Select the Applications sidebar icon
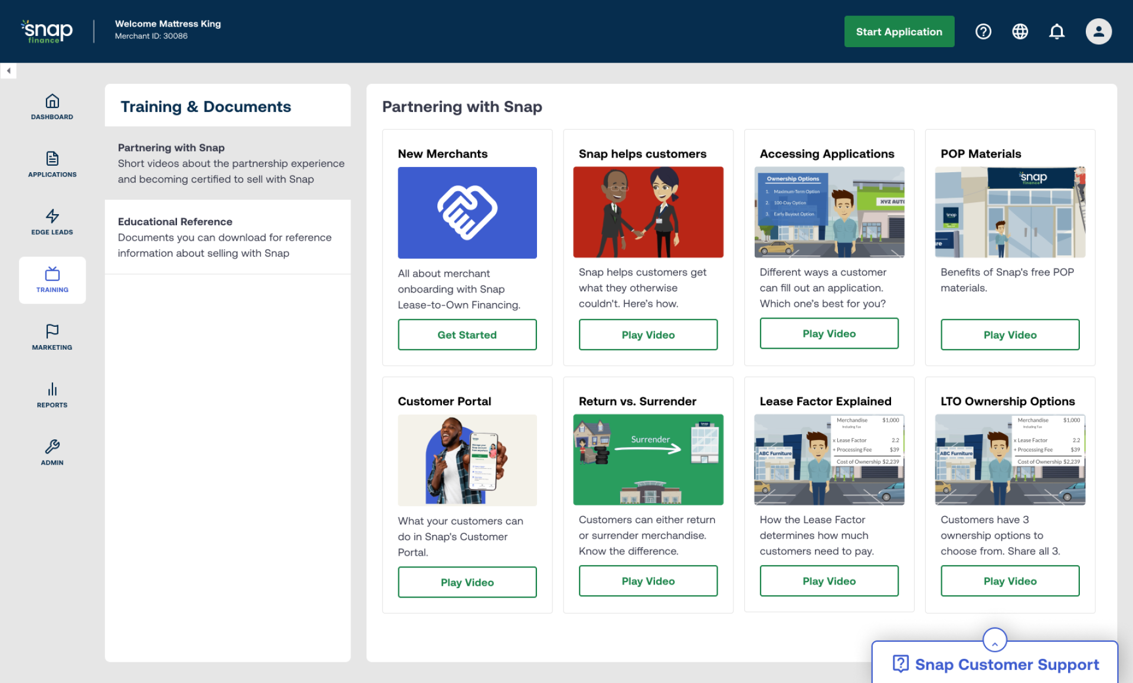The height and width of the screenshot is (683, 1133). click(52, 164)
